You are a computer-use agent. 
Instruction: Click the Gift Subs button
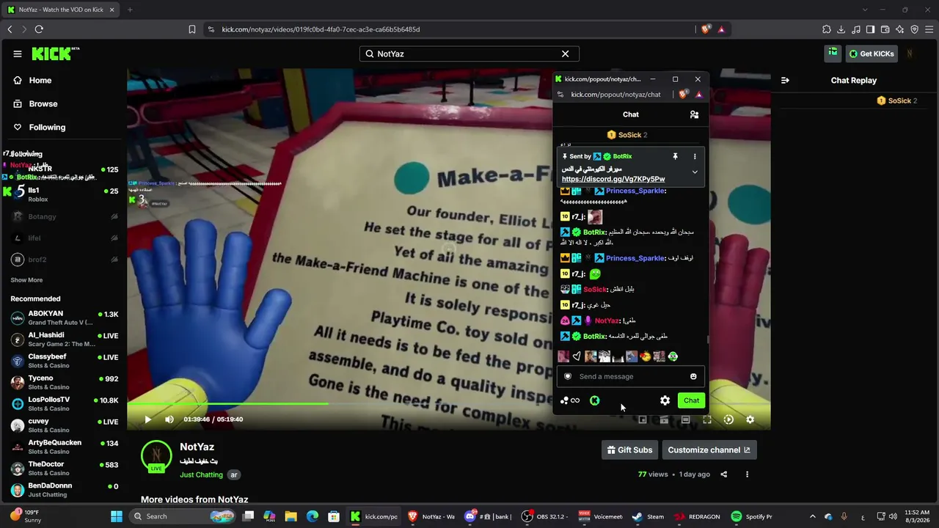[629, 450]
